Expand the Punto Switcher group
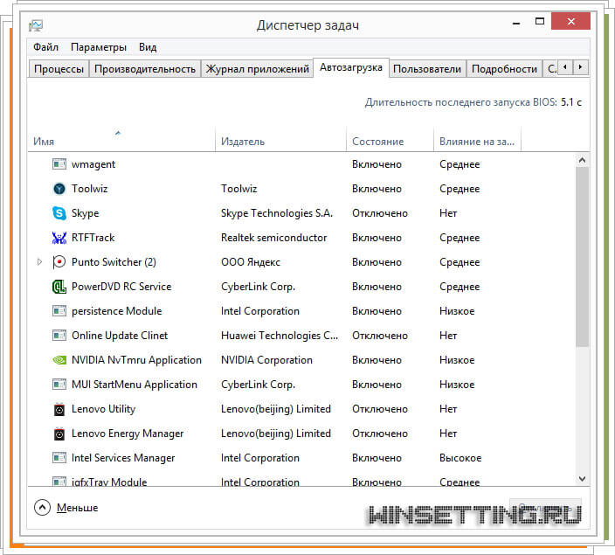615x555 pixels. [39, 262]
